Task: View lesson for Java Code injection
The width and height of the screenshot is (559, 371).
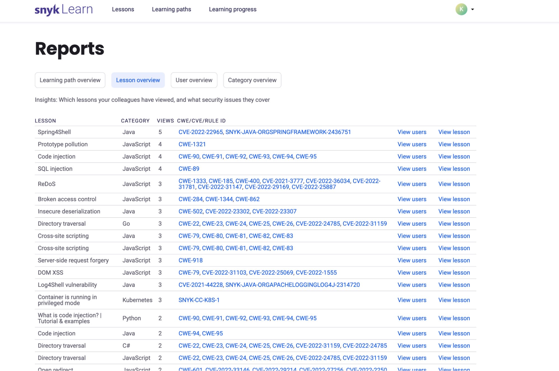Action: [x=454, y=334]
